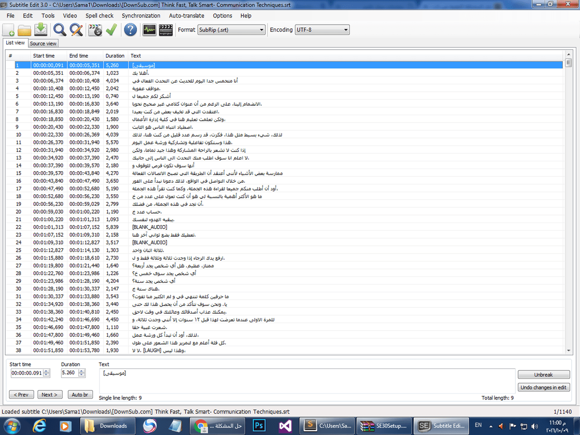Viewport: 580px width, 435px height.
Task: Switch to SE30Setup taskbar item
Action: pyautogui.click(x=384, y=426)
